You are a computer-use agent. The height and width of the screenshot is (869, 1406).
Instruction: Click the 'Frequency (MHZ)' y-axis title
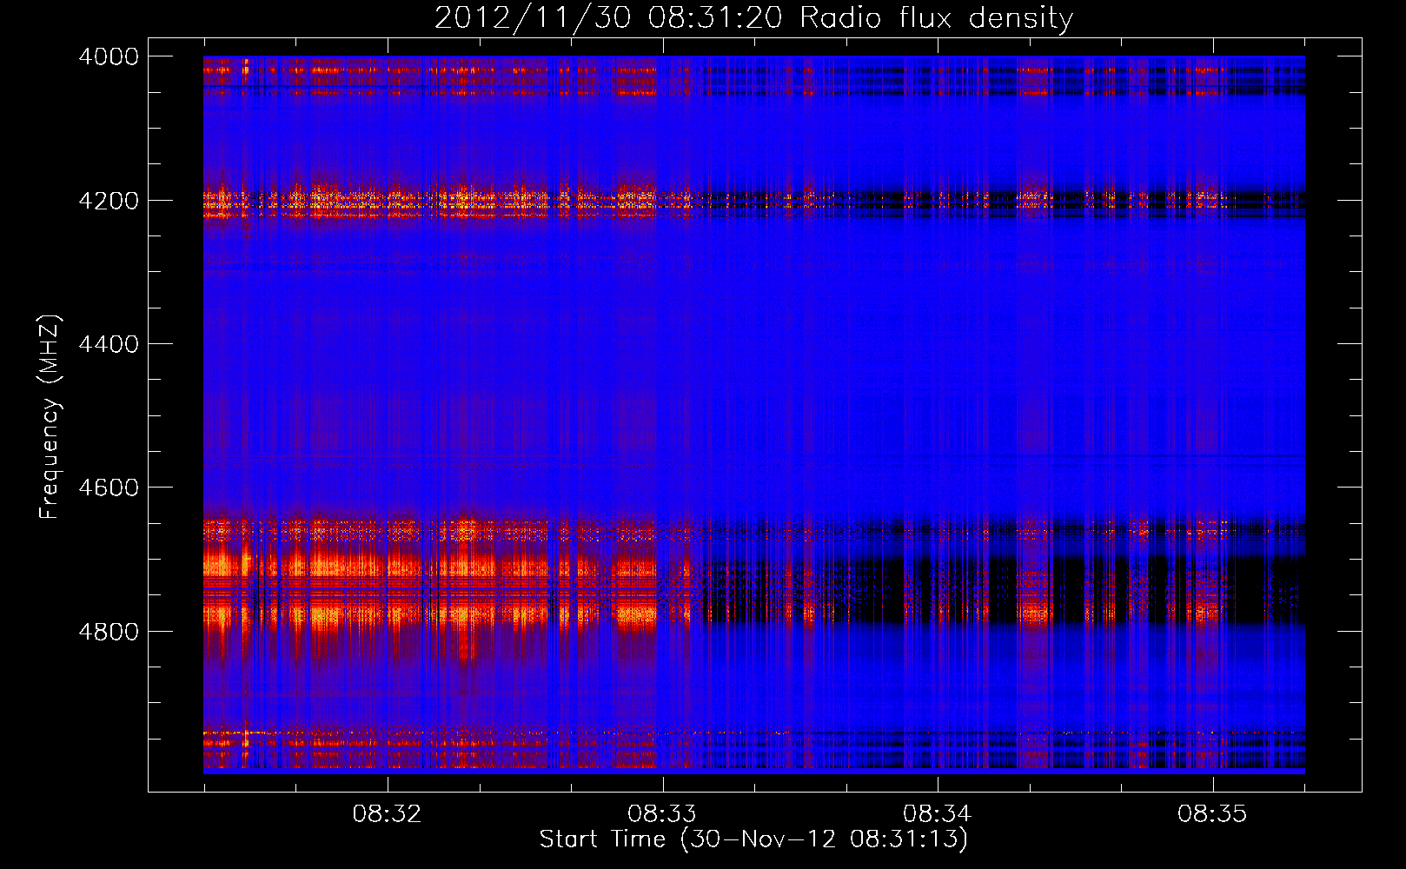(50, 417)
